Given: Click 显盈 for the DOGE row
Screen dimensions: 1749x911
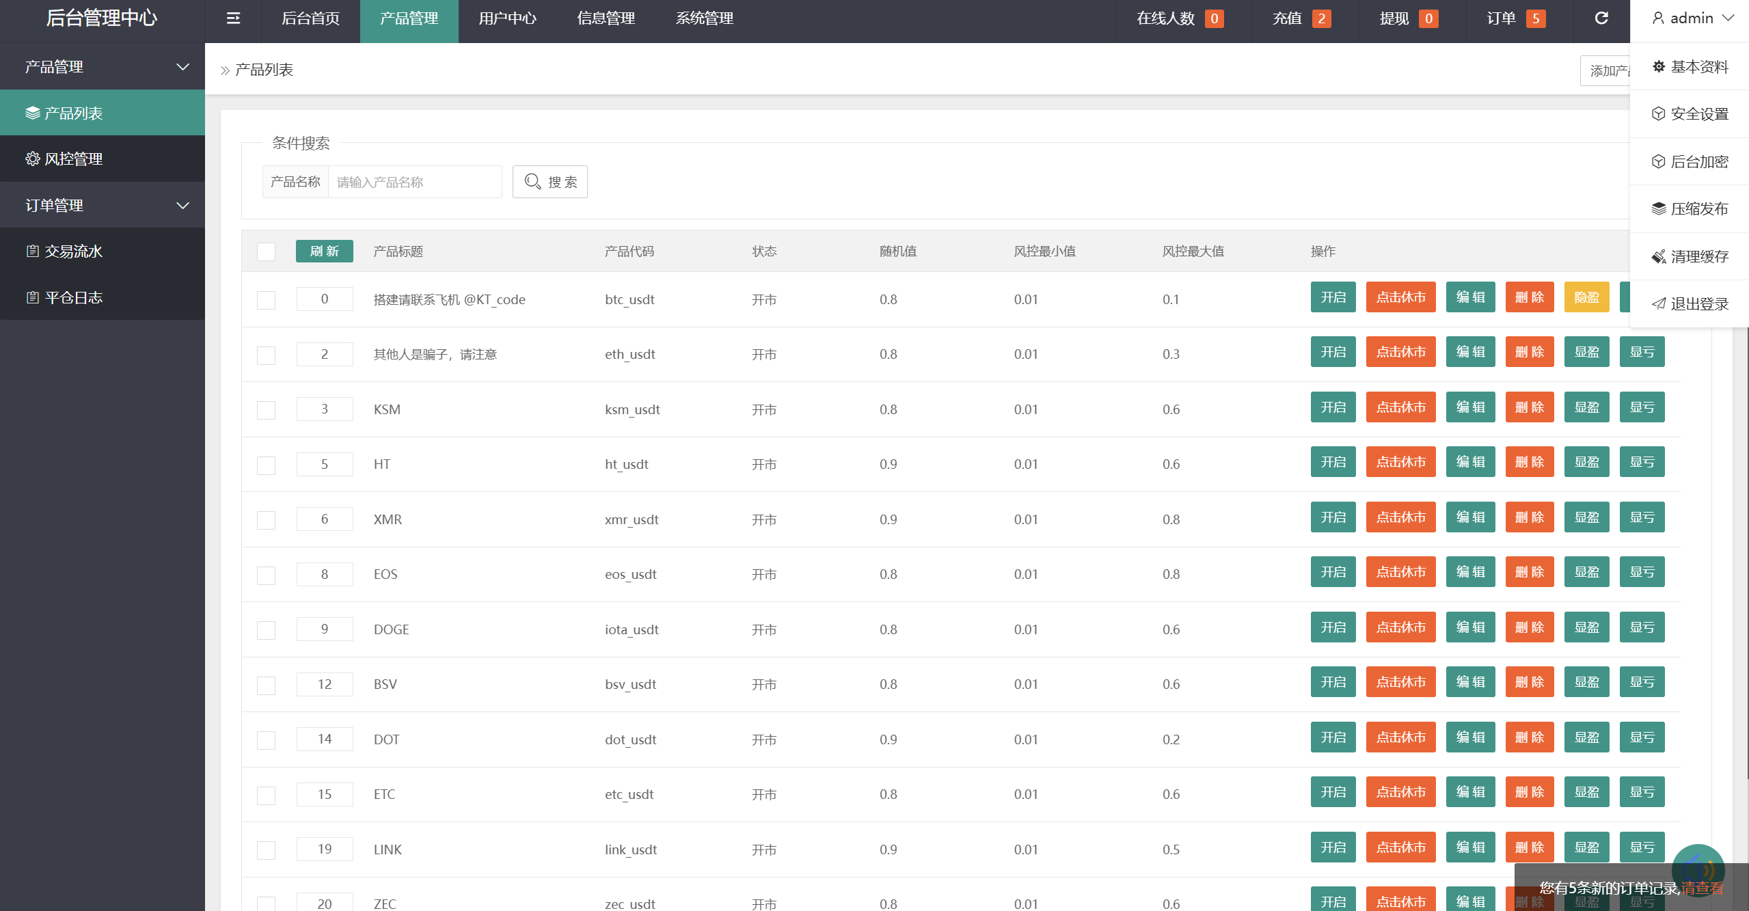Looking at the screenshot, I should [1587, 627].
